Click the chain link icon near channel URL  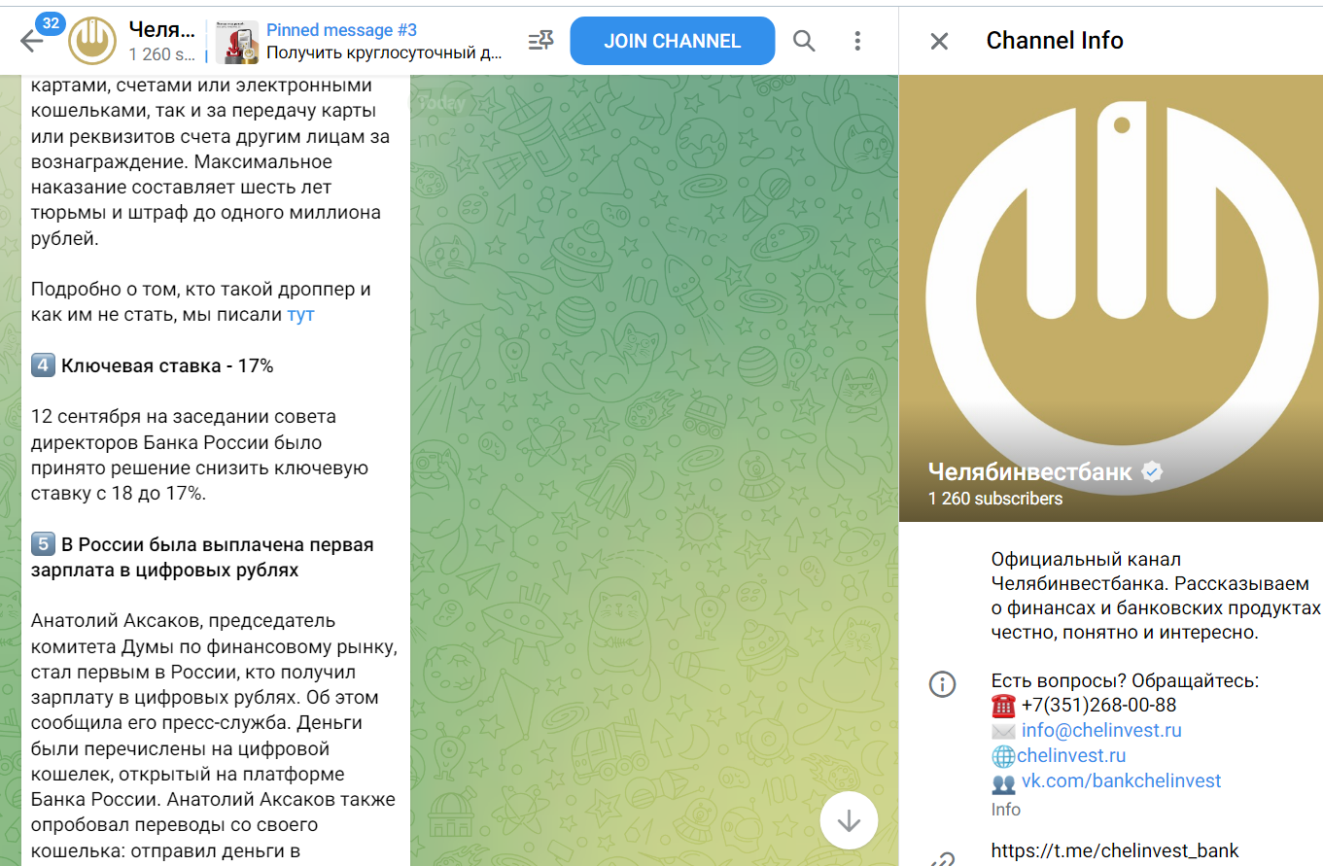pos(942,859)
